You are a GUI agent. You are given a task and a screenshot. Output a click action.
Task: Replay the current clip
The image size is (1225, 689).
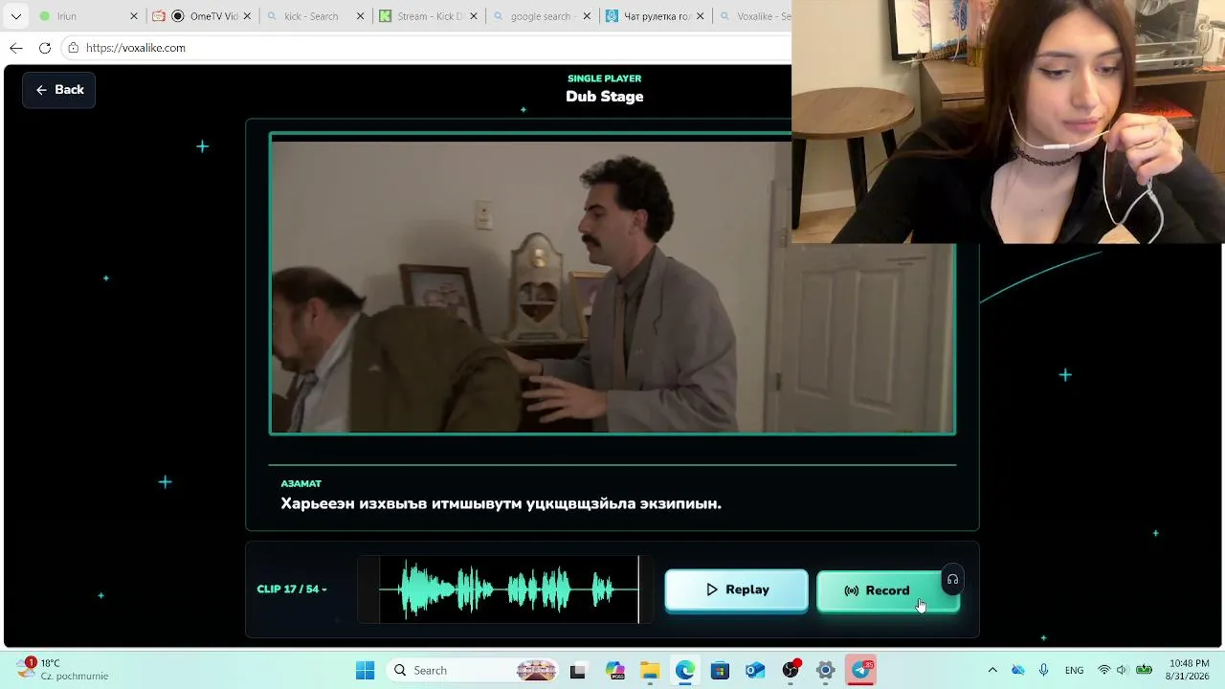tap(736, 589)
